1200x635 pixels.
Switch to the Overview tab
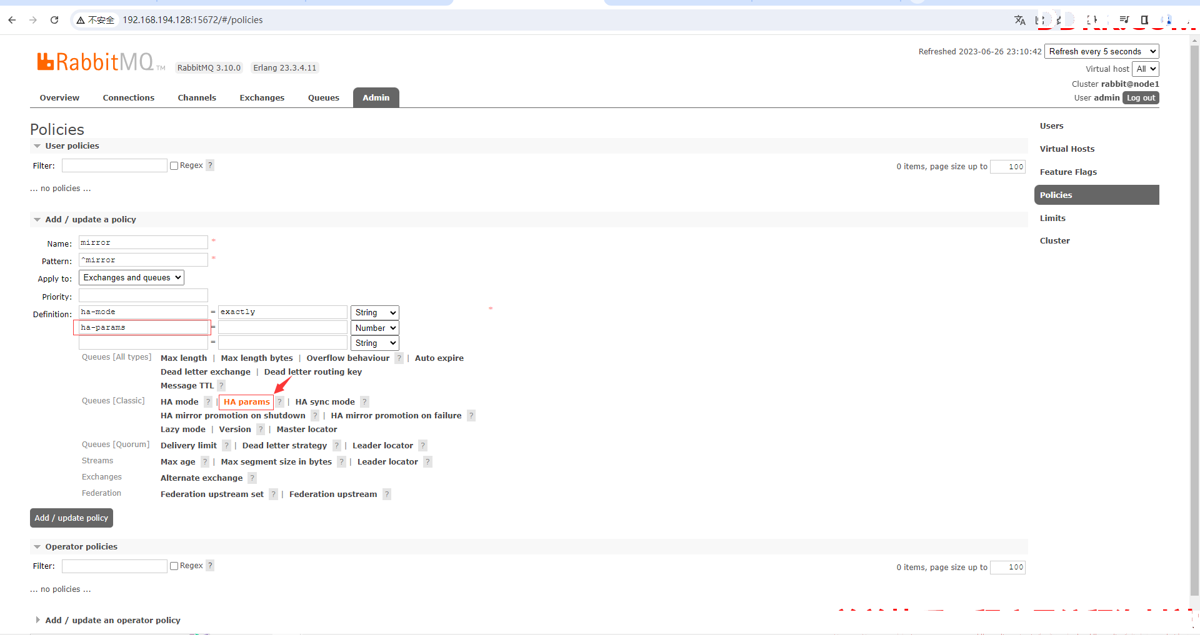tap(59, 98)
